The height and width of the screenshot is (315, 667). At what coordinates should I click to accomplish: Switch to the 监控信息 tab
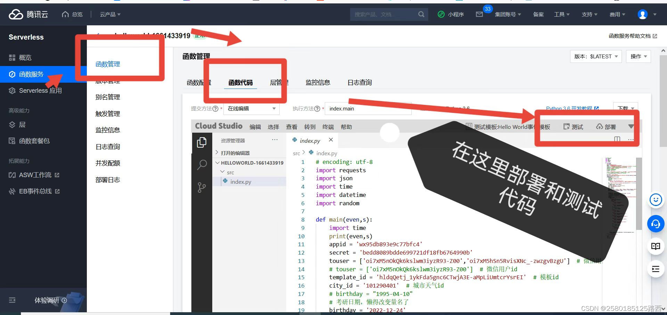tap(318, 82)
